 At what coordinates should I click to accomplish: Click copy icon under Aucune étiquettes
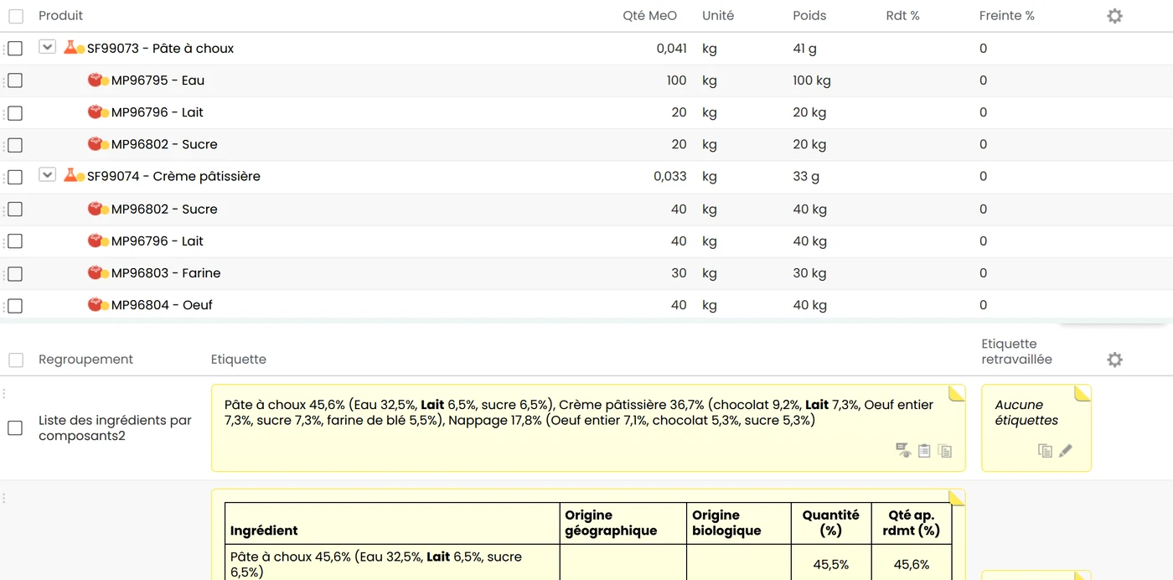[1045, 451]
